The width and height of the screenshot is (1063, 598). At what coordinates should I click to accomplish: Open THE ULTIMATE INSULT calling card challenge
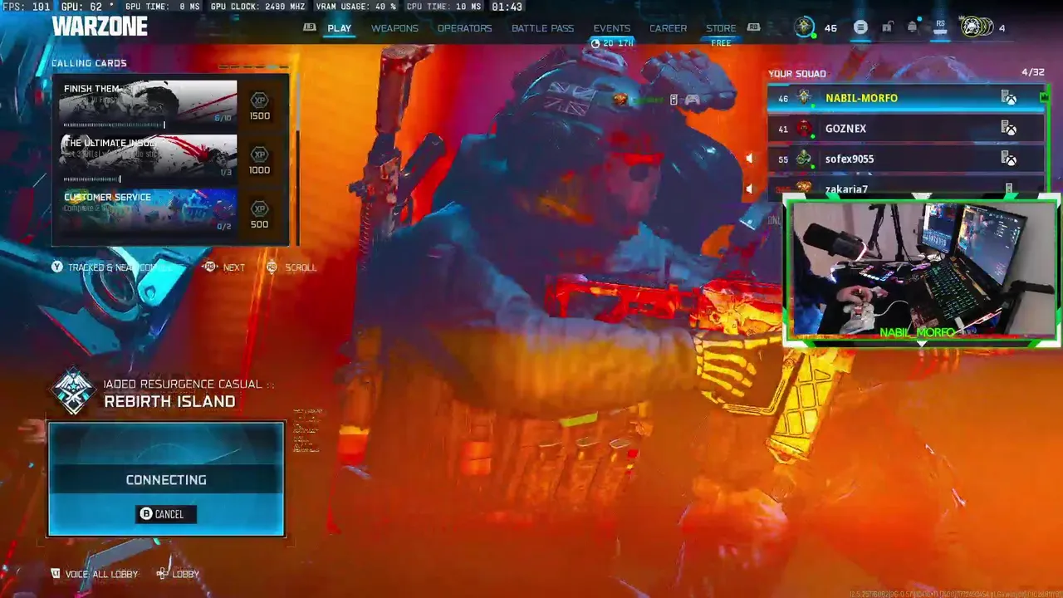point(148,159)
